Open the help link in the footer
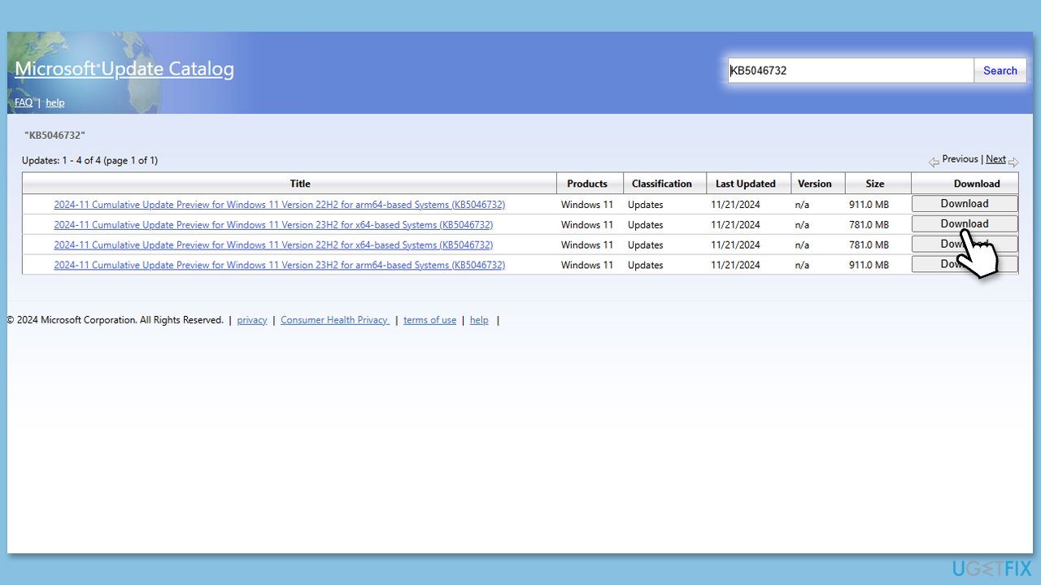 click(x=479, y=320)
